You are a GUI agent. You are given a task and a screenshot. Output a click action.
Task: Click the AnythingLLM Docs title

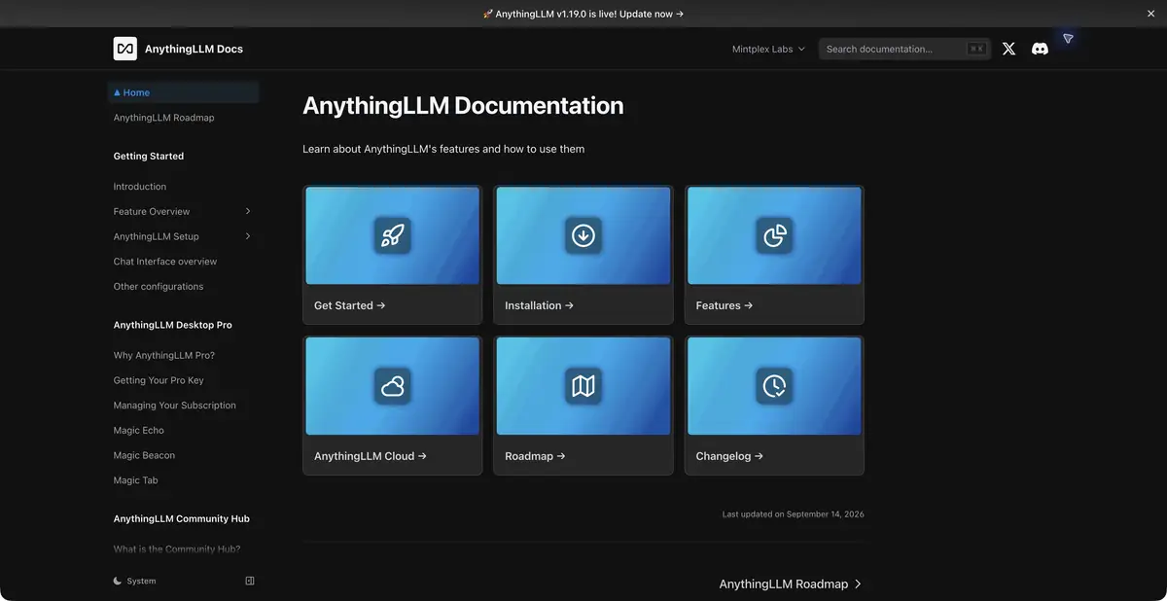point(194,49)
